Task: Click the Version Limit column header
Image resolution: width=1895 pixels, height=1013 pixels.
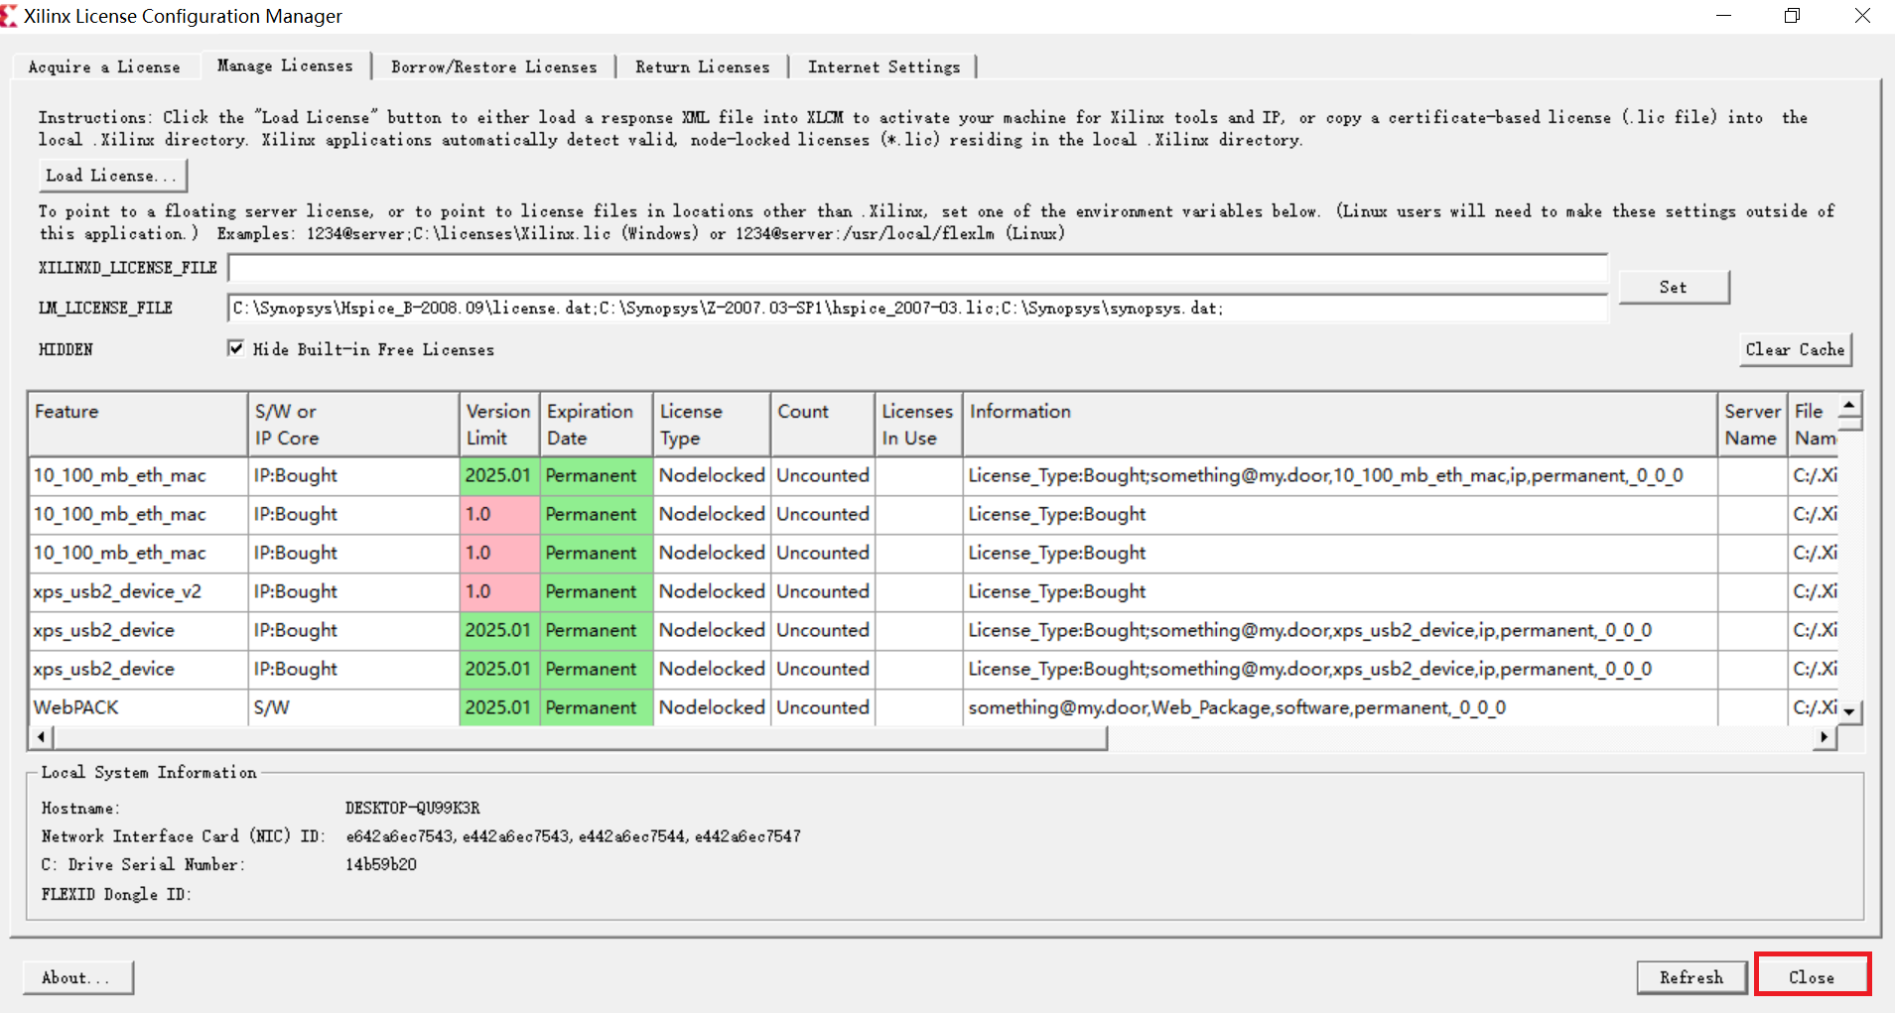Action: [499, 425]
